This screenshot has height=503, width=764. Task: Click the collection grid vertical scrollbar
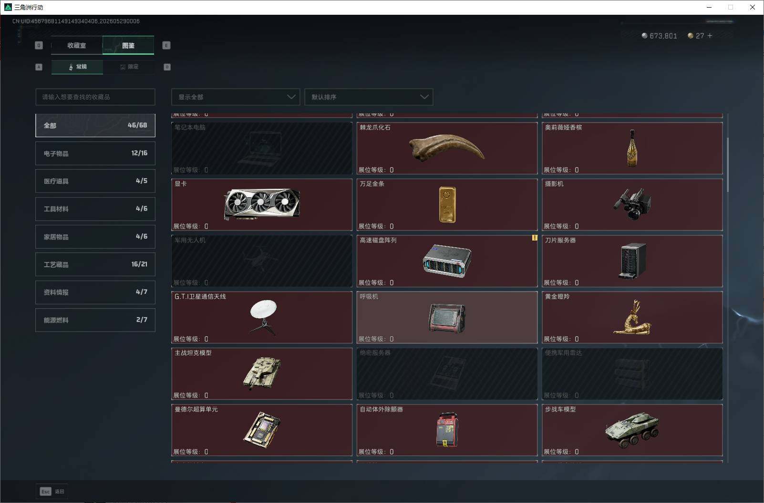click(x=727, y=165)
